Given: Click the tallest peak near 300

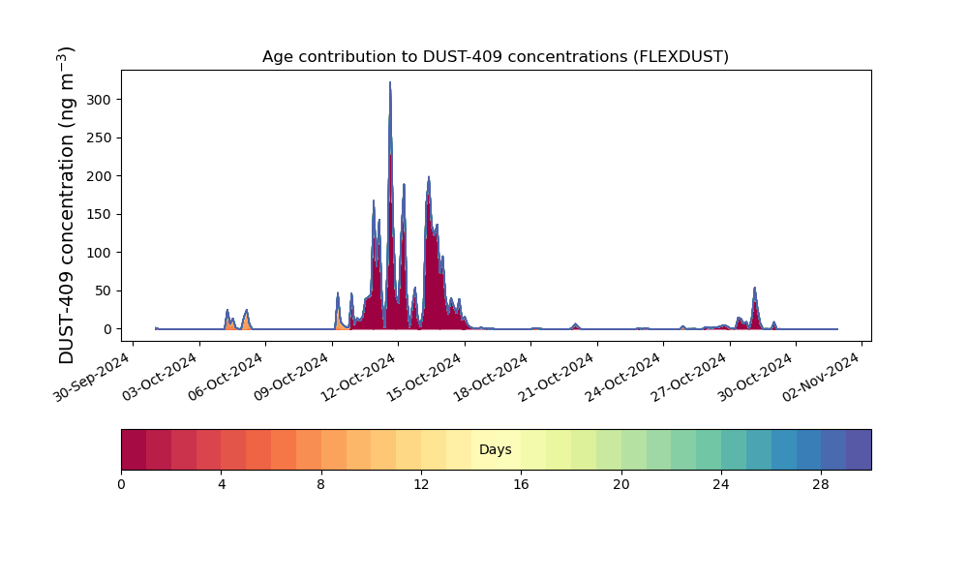Looking at the screenshot, I should pos(390,84).
